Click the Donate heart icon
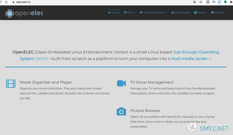This screenshot has width=233, height=135. click(212, 12)
